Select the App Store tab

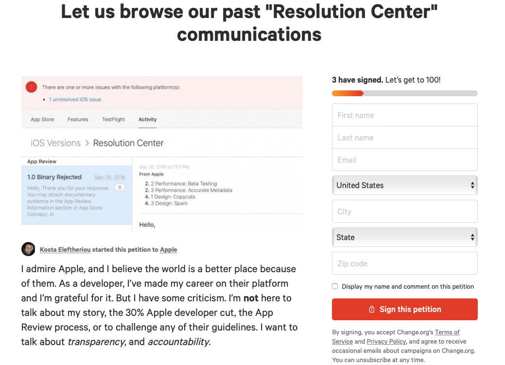(x=42, y=120)
